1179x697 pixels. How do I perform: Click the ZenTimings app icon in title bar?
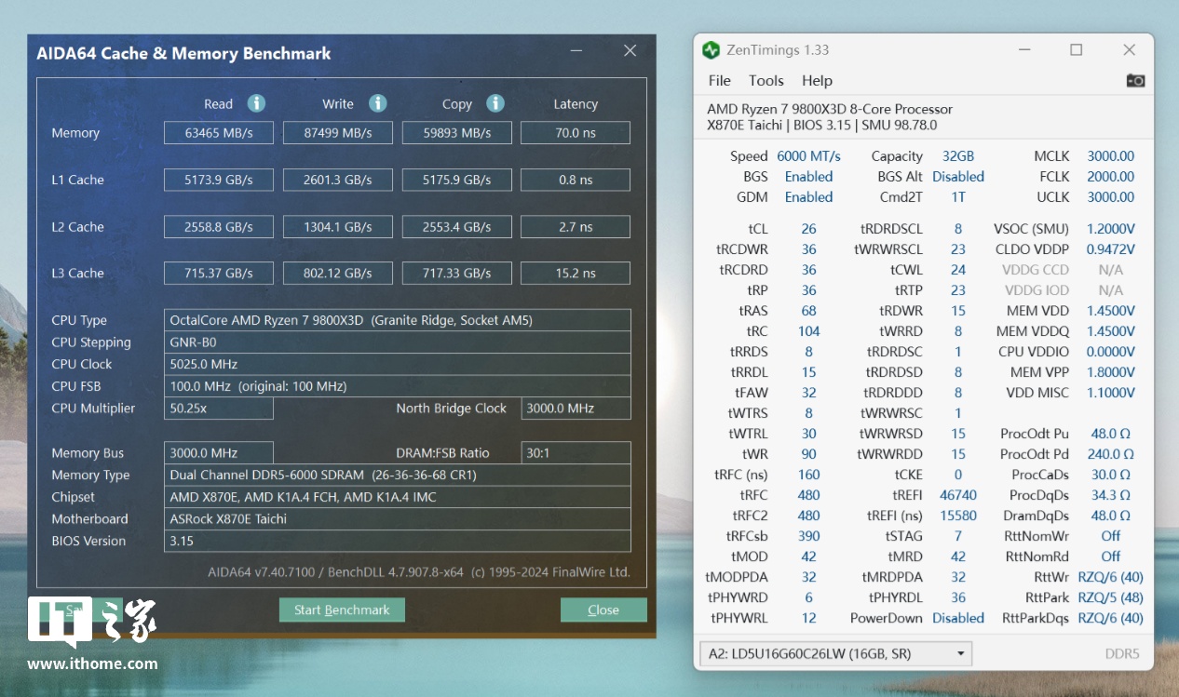pos(711,50)
